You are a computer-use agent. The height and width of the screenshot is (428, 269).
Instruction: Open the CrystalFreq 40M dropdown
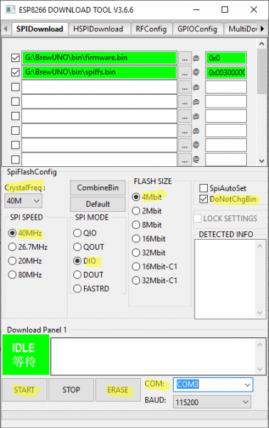coord(23,201)
